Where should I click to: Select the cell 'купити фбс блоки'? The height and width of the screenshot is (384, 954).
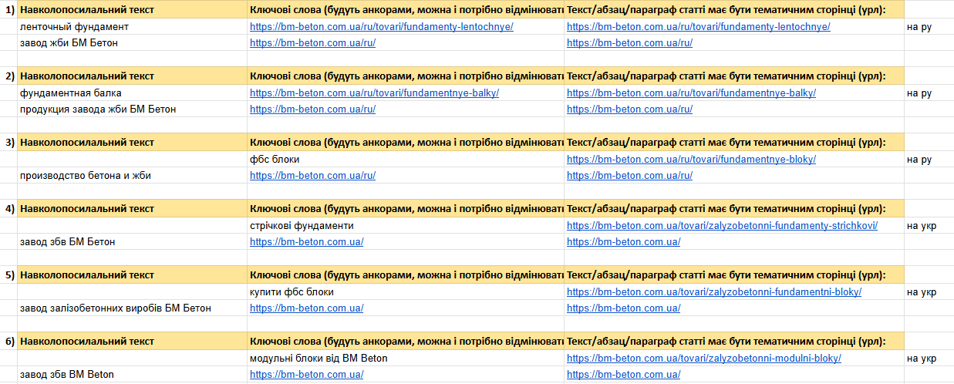pyautogui.click(x=406, y=292)
